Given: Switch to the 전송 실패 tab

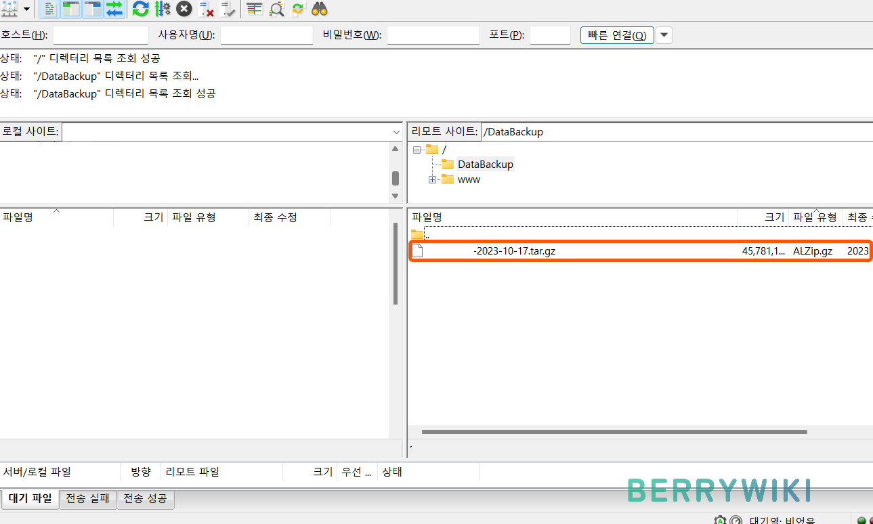Looking at the screenshot, I should (89, 500).
